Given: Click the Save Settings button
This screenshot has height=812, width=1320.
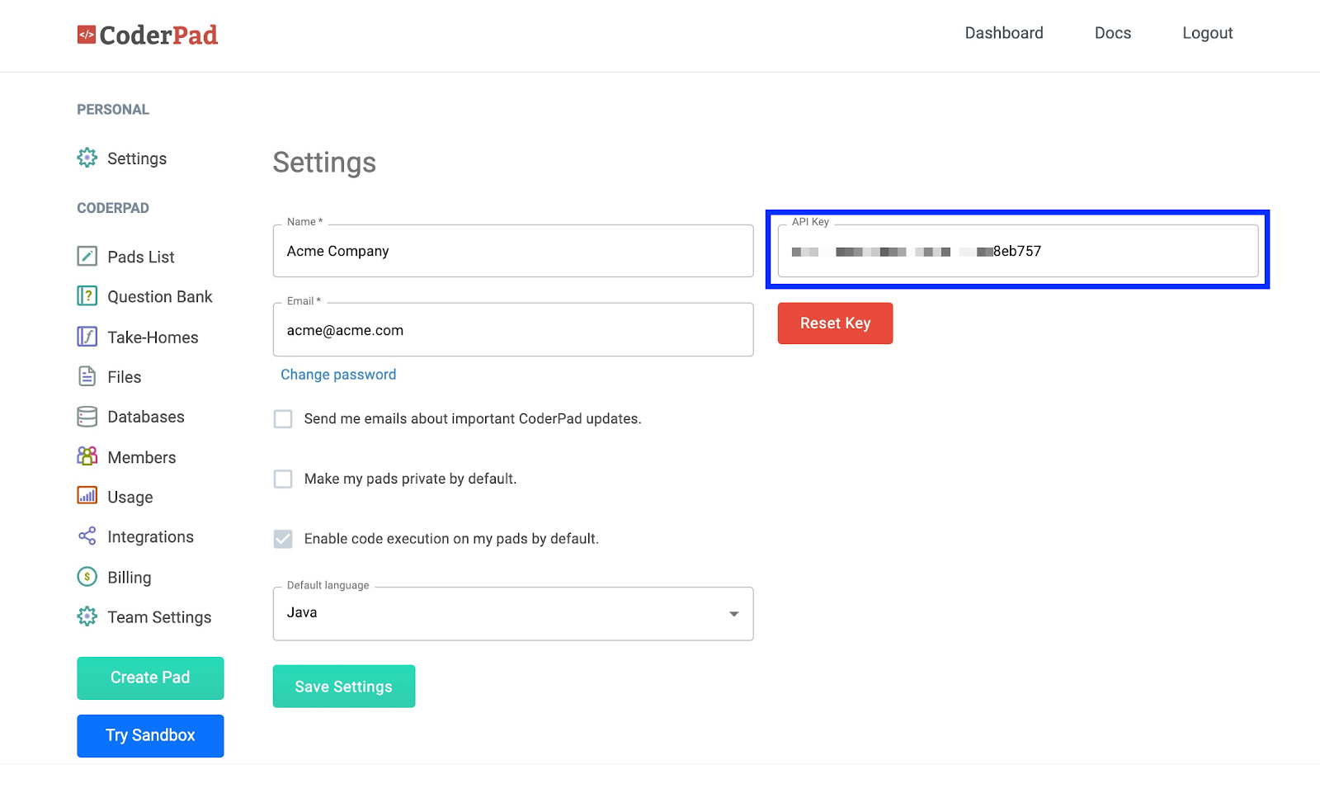Looking at the screenshot, I should [x=344, y=687].
